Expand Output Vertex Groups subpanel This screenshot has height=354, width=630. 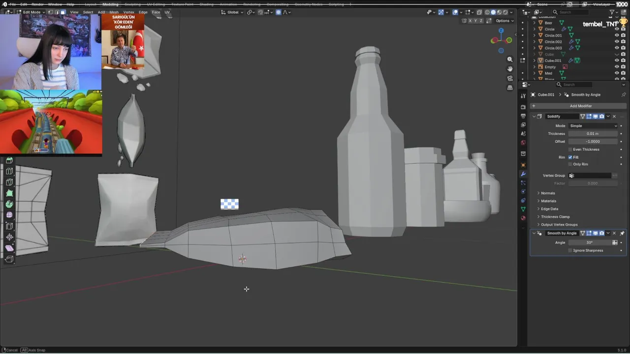coord(559,225)
